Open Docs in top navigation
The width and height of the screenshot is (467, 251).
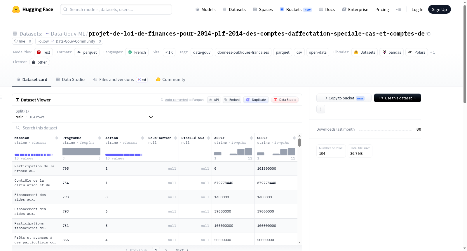click(327, 10)
